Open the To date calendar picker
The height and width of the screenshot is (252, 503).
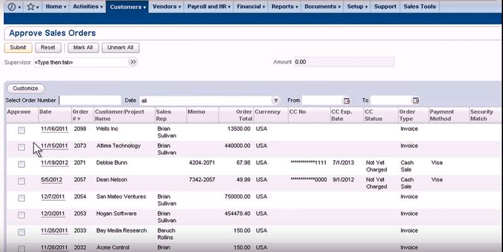pyautogui.click(x=415, y=101)
